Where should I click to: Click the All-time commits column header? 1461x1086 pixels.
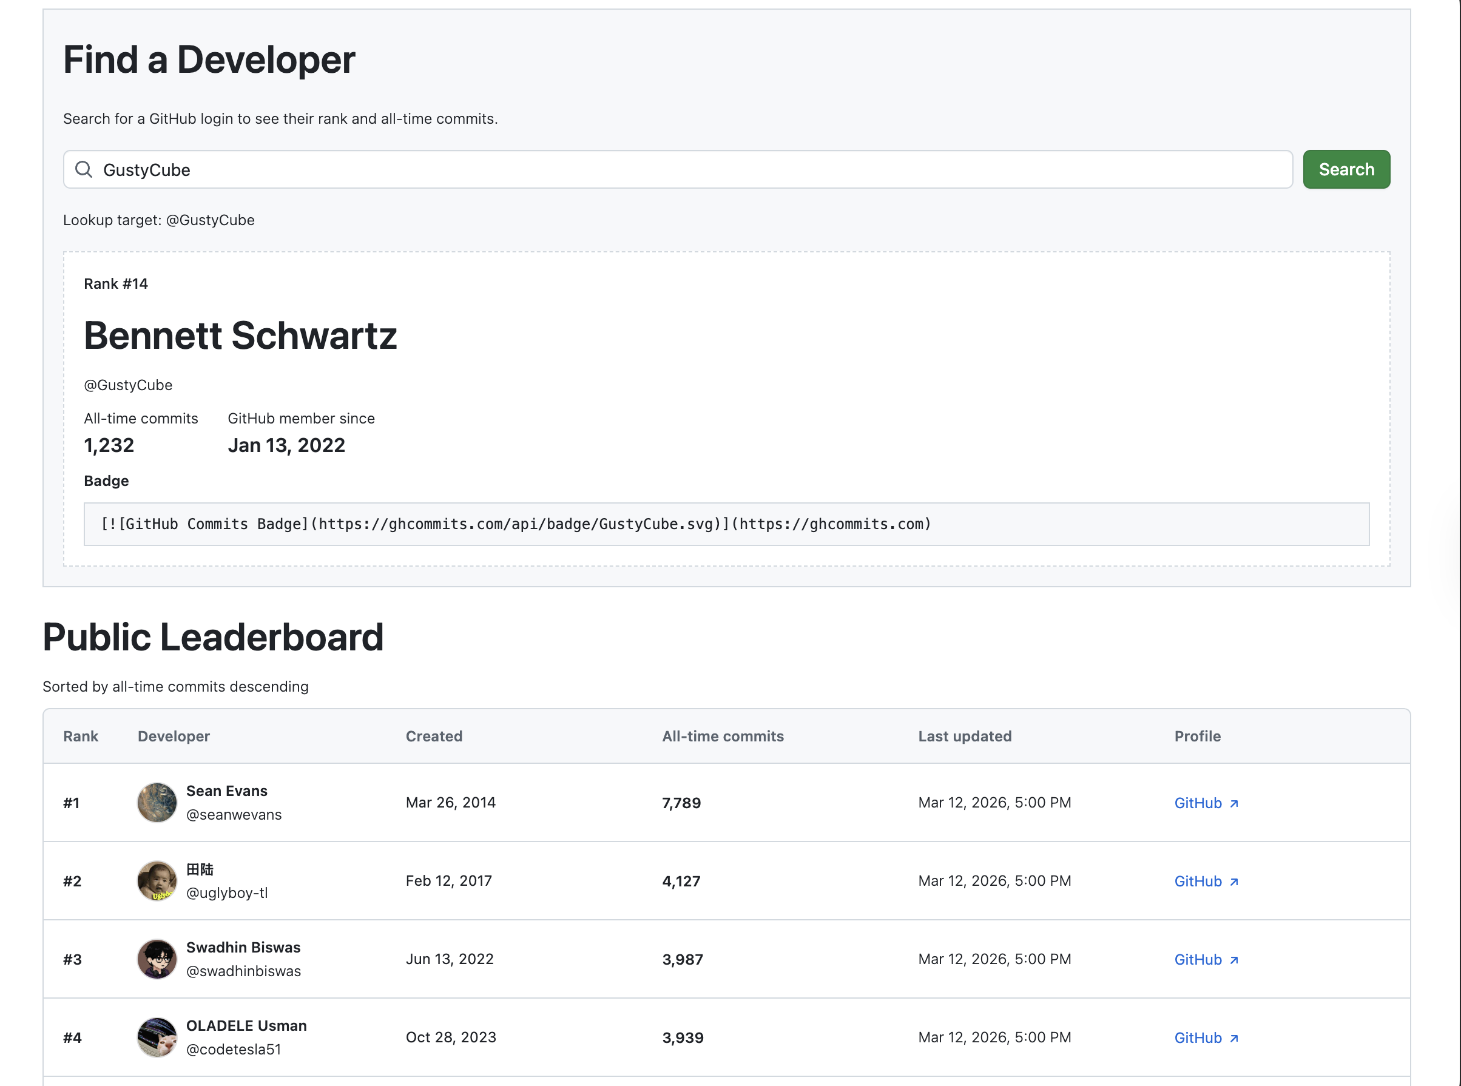click(722, 737)
